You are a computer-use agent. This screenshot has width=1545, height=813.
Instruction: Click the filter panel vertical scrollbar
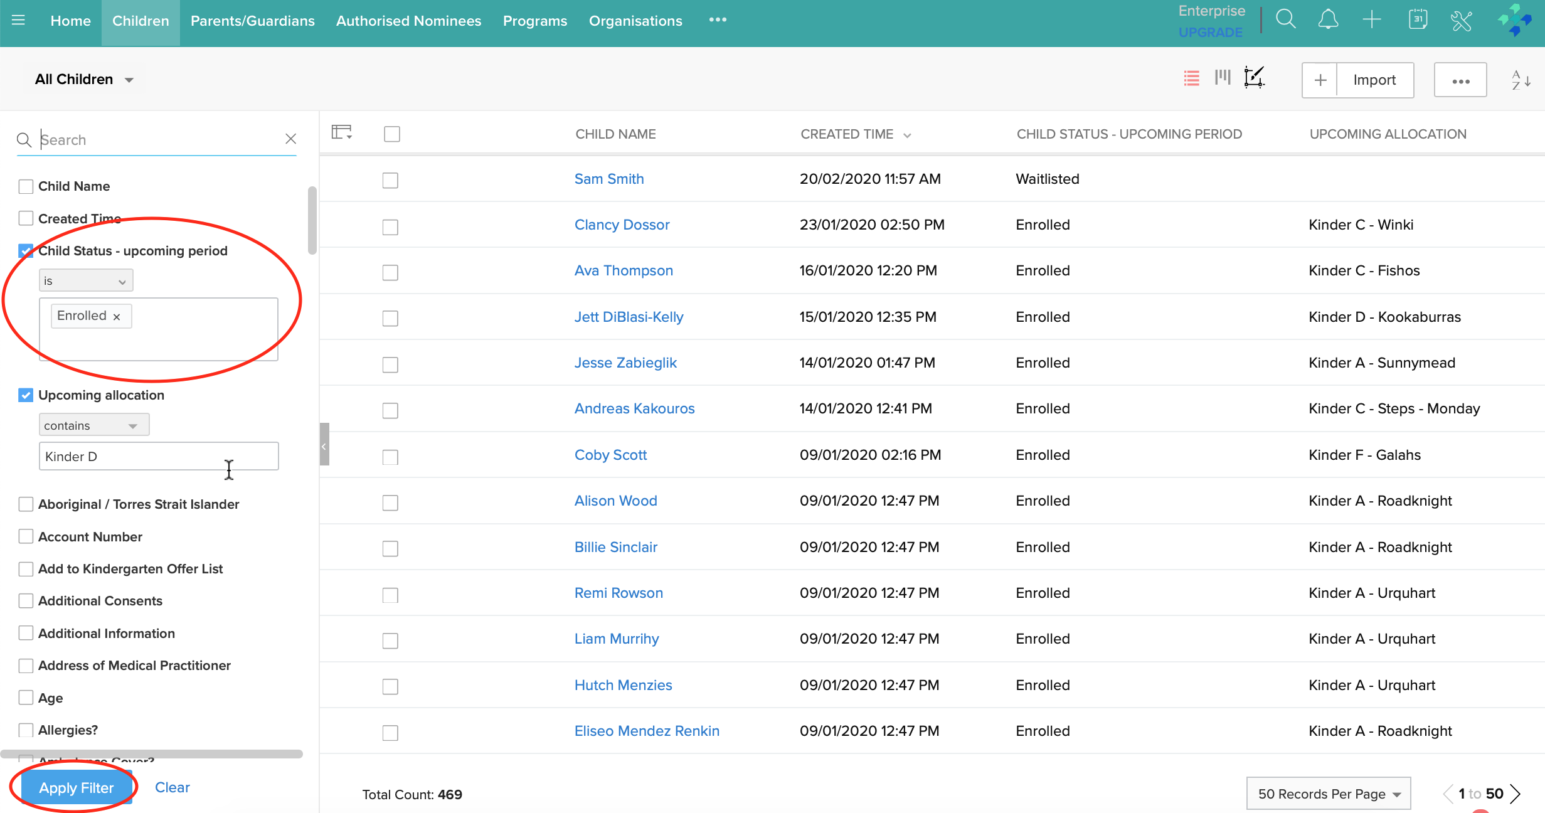pyautogui.click(x=312, y=221)
